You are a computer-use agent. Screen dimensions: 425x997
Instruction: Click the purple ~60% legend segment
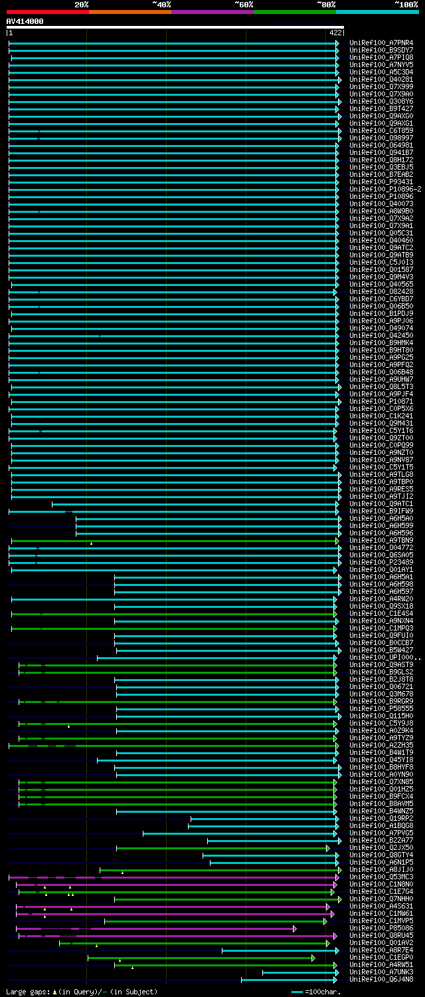[x=212, y=11]
